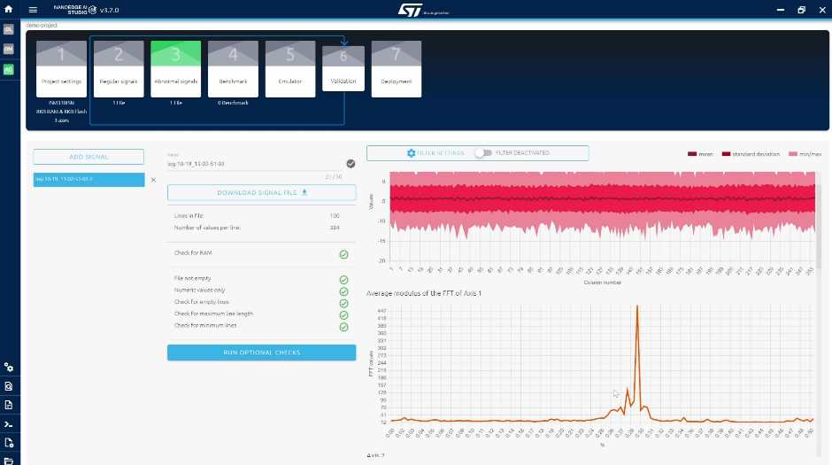832x465 pixels.
Task: Go to step 6 Validation
Action: (x=343, y=68)
